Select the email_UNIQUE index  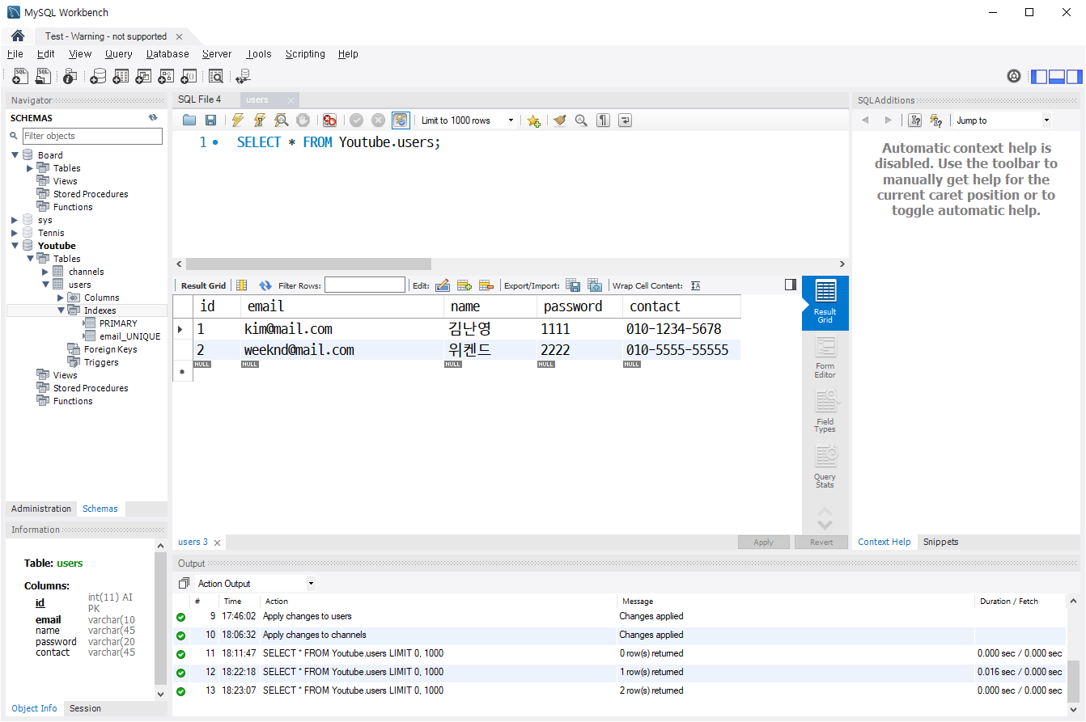click(129, 336)
